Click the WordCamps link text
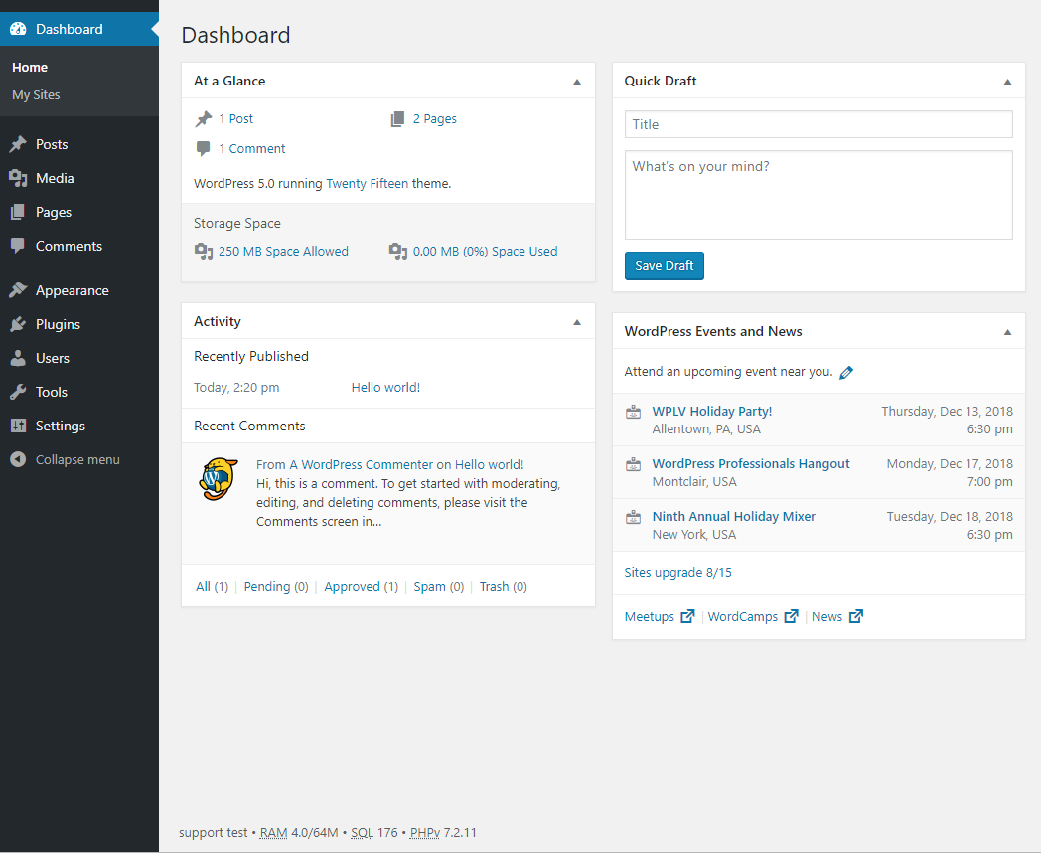 tap(742, 616)
